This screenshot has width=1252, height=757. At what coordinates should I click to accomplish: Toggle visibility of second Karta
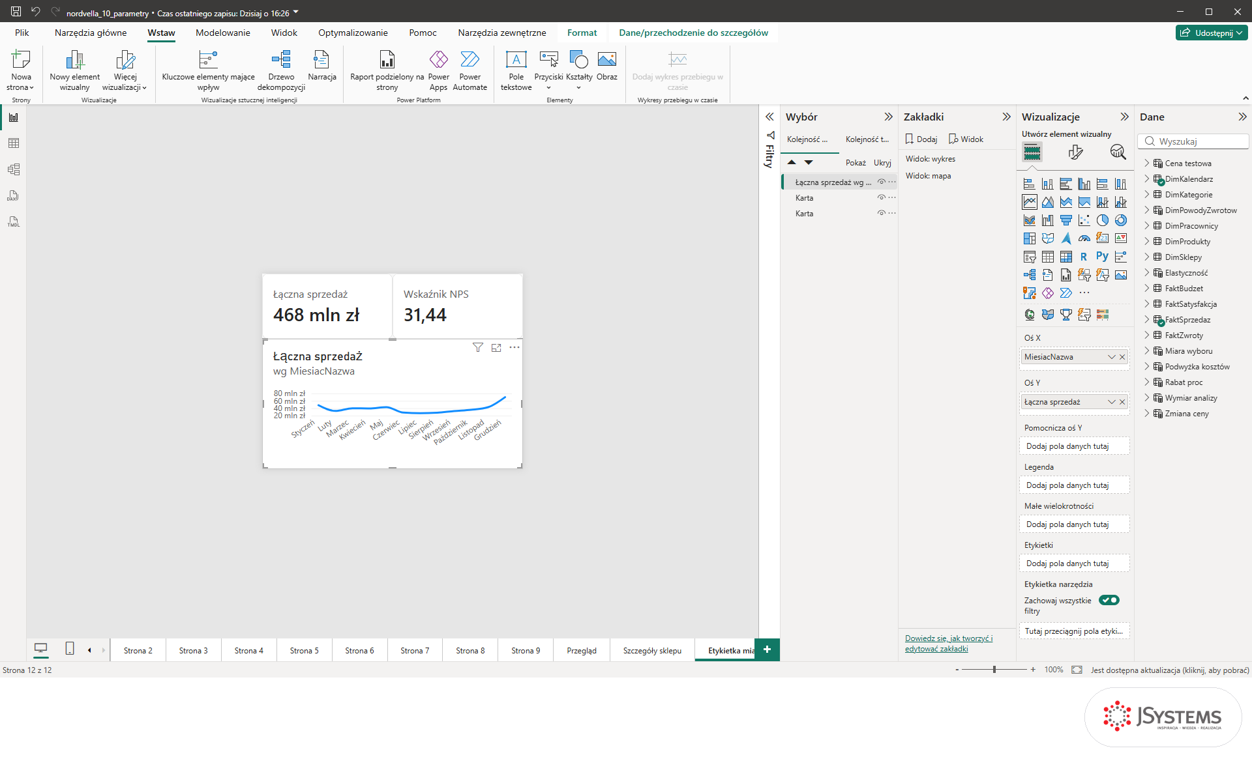pos(881,213)
